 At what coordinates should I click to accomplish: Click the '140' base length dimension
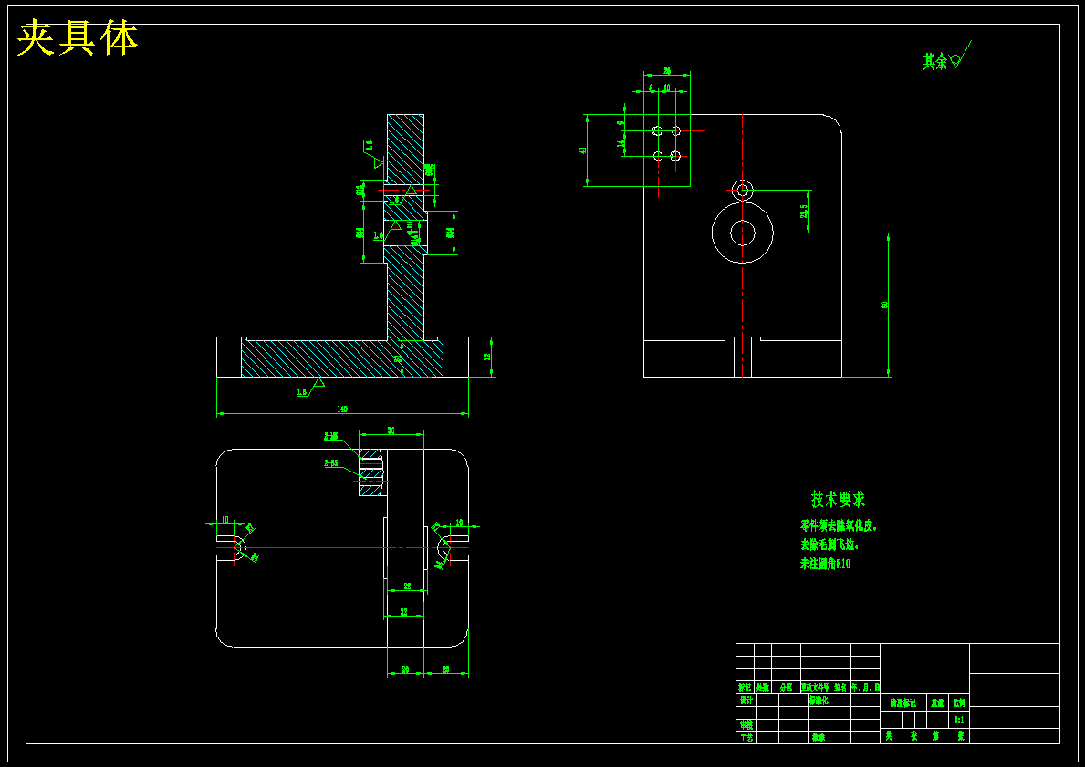342,409
